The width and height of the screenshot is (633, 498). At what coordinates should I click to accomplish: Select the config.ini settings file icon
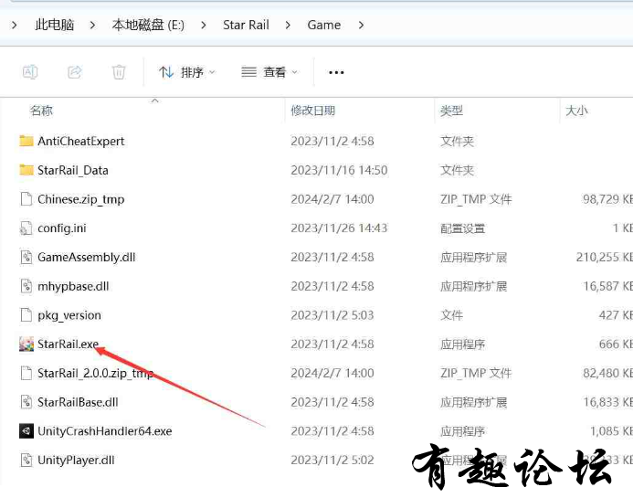click(26, 228)
